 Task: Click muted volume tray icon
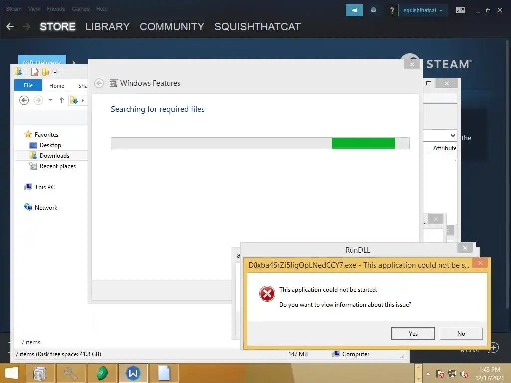(464, 374)
